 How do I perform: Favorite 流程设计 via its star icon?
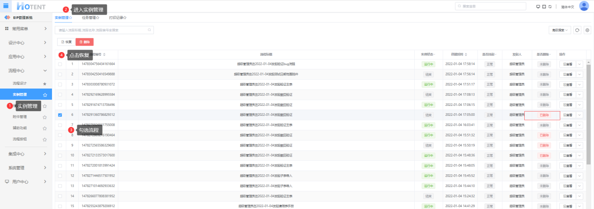click(45, 83)
